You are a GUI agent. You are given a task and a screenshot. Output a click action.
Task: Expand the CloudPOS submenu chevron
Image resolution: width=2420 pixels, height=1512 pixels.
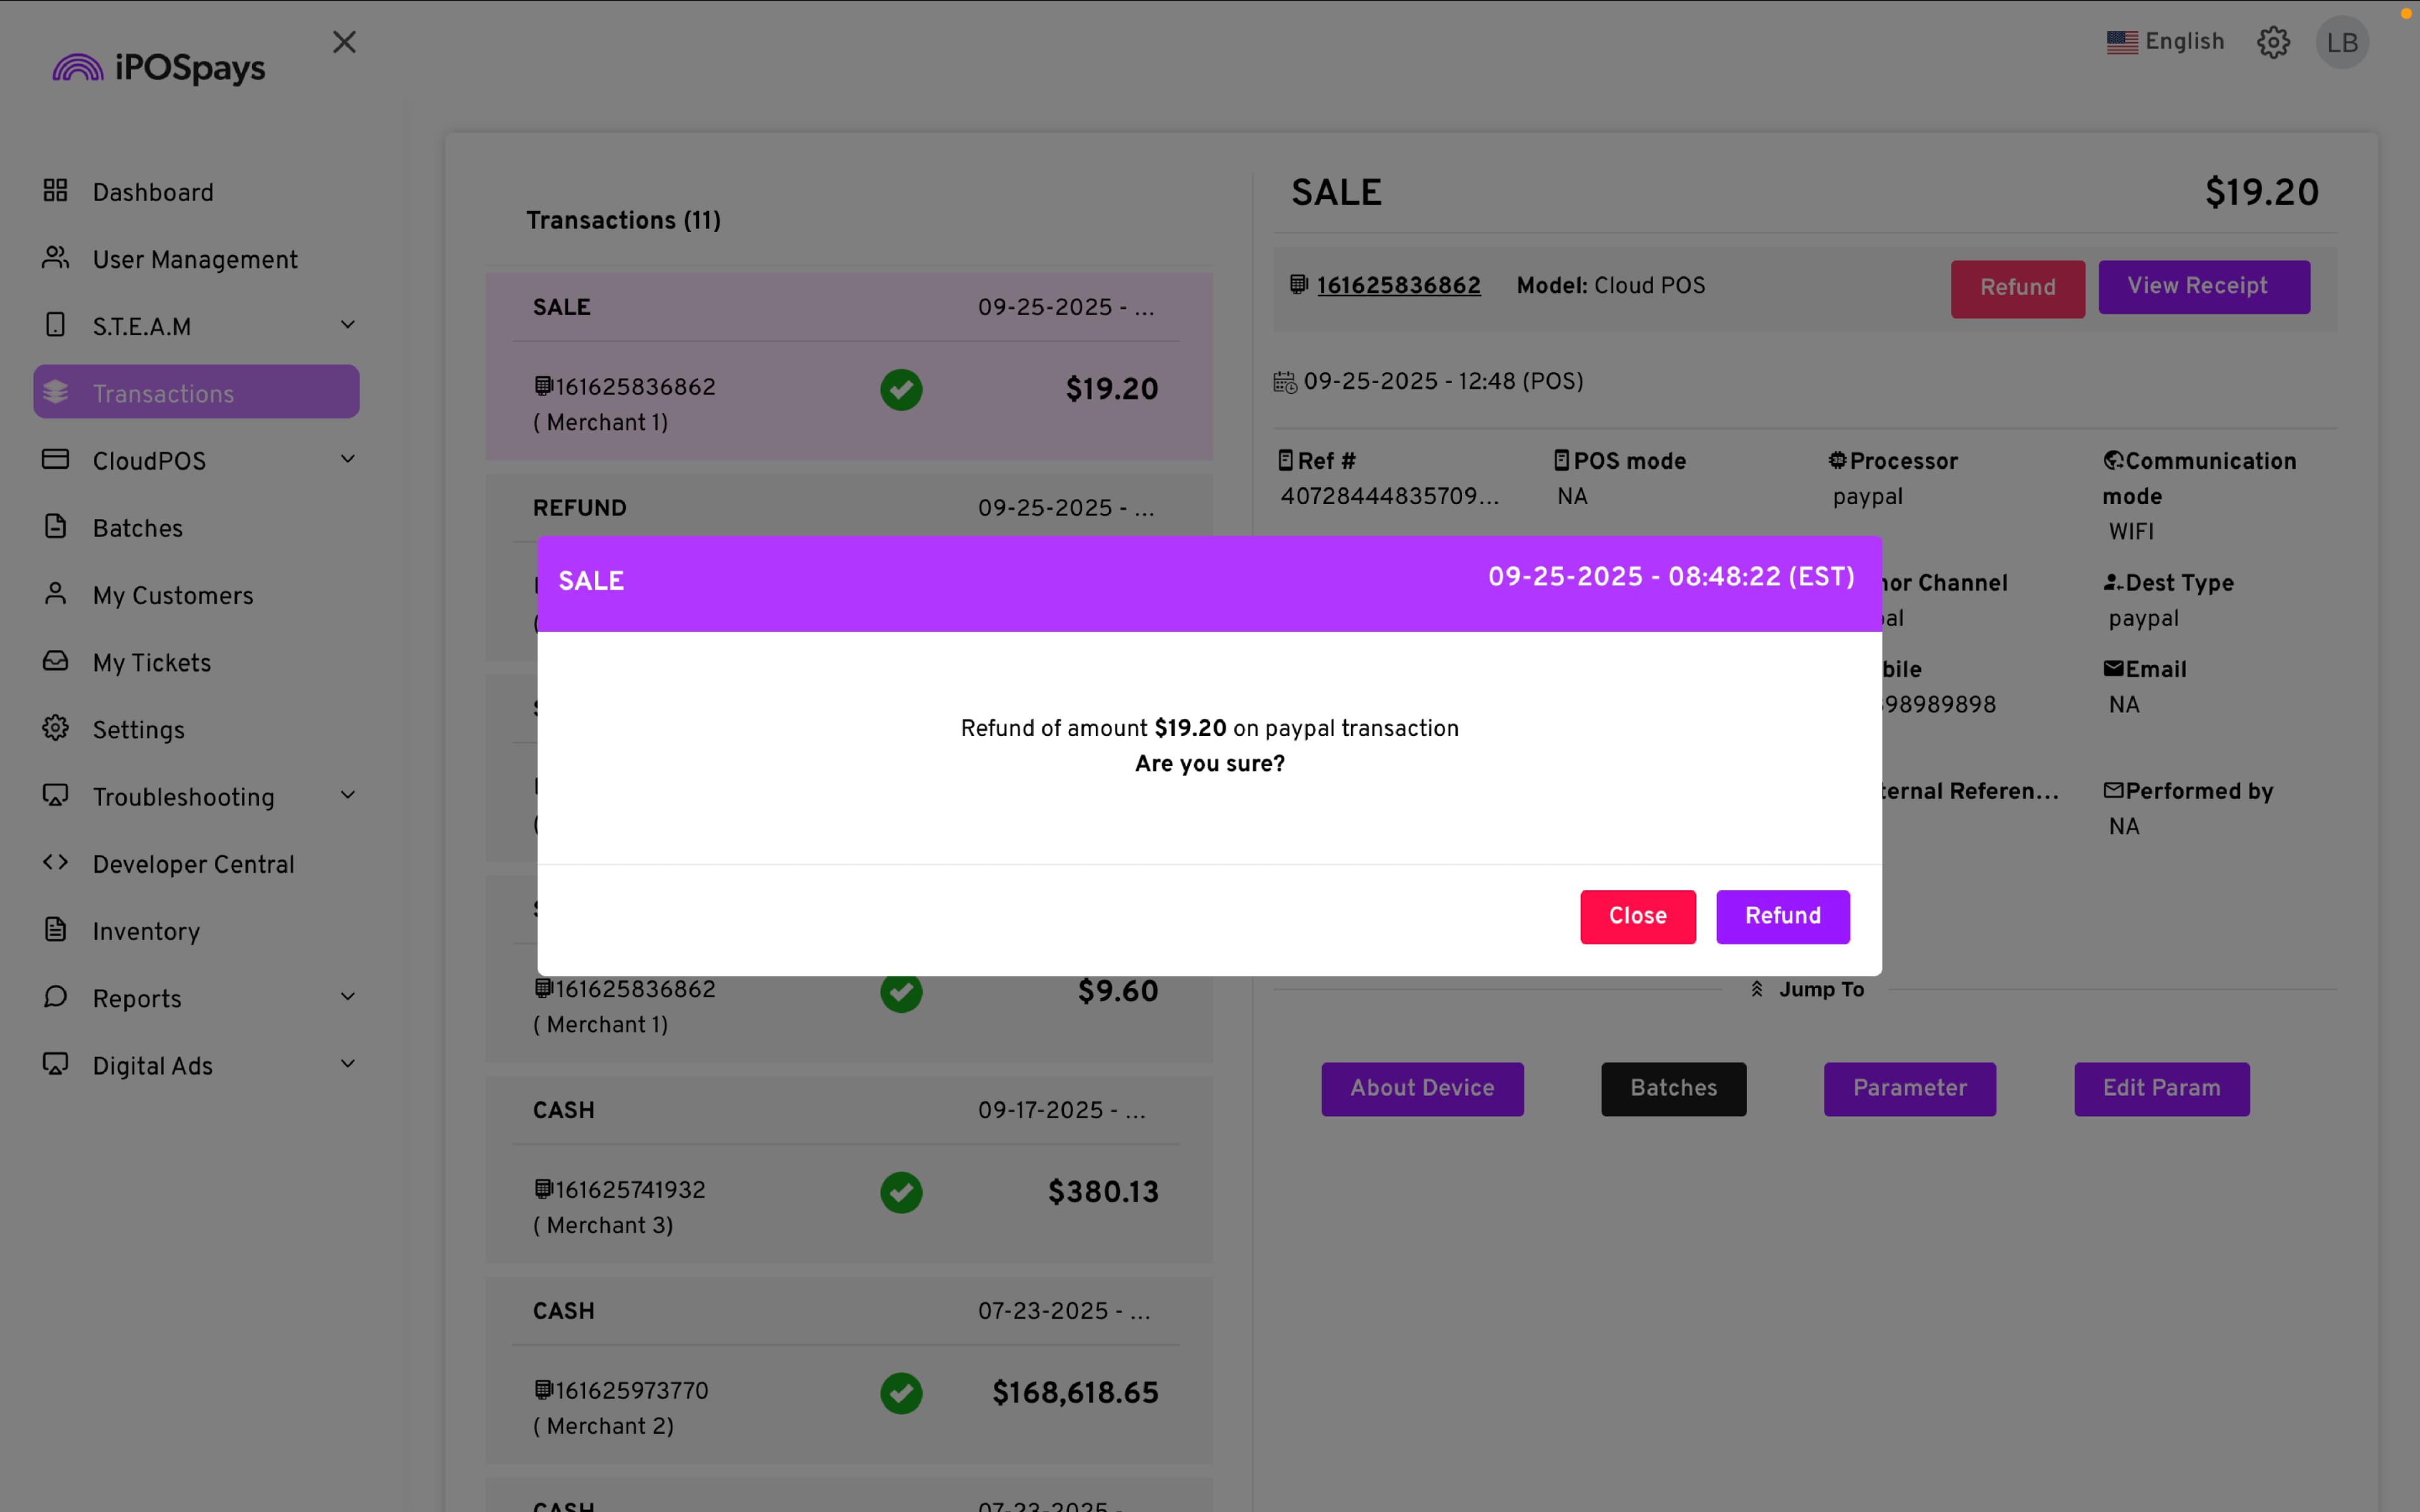pyautogui.click(x=347, y=459)
